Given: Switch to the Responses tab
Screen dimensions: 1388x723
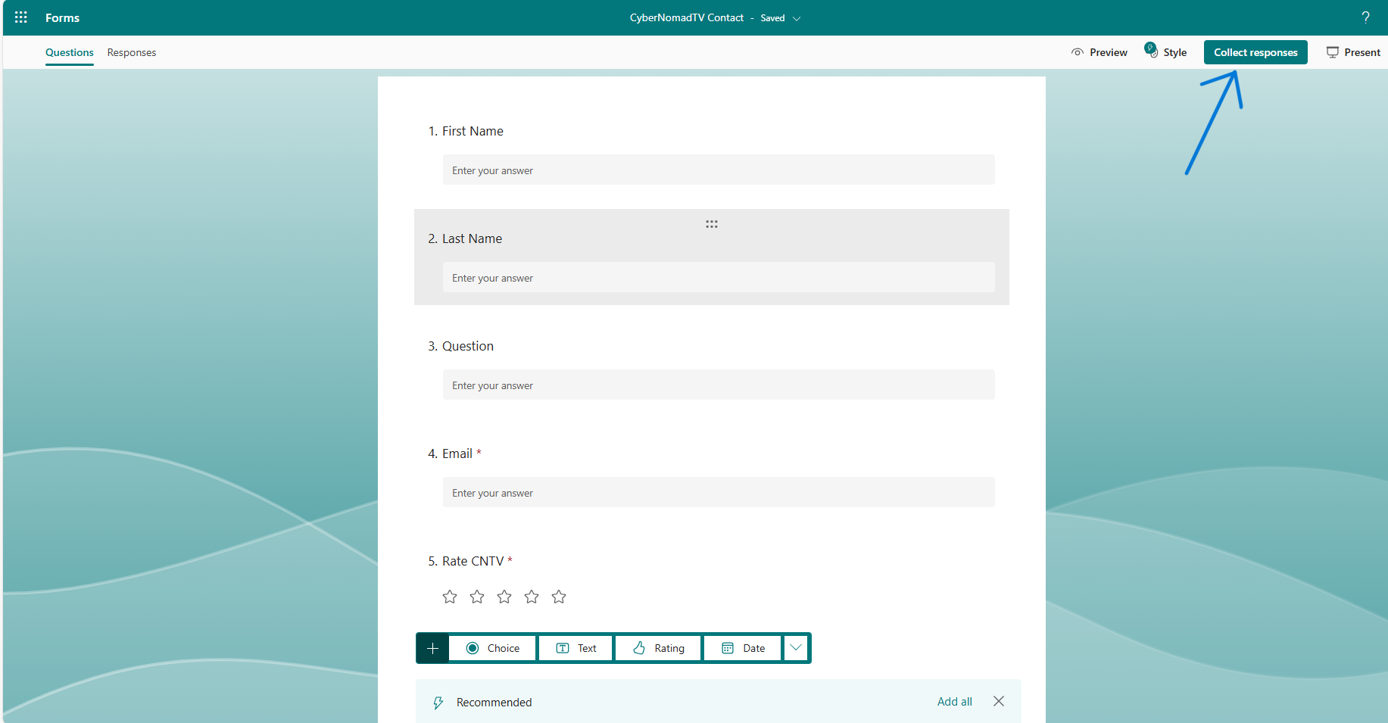Looking at the screenshot, I should coord(131,52).
